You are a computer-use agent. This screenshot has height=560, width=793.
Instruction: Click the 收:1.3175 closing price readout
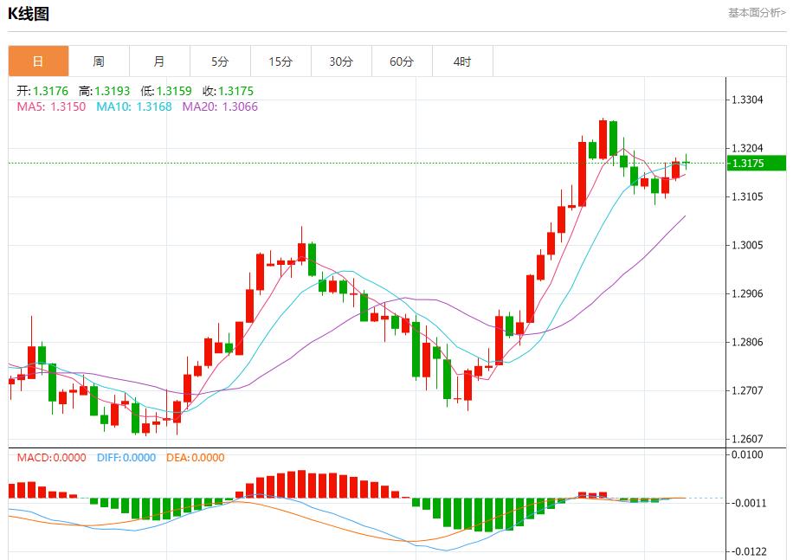(228, 91)
